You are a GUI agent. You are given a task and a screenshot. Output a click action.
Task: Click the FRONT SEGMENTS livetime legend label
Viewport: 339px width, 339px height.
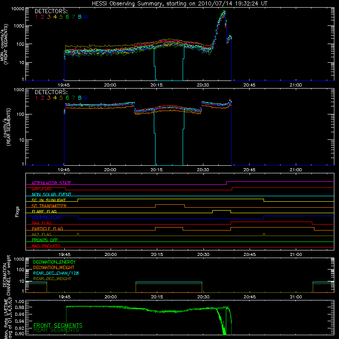click(x=58, y=325)
